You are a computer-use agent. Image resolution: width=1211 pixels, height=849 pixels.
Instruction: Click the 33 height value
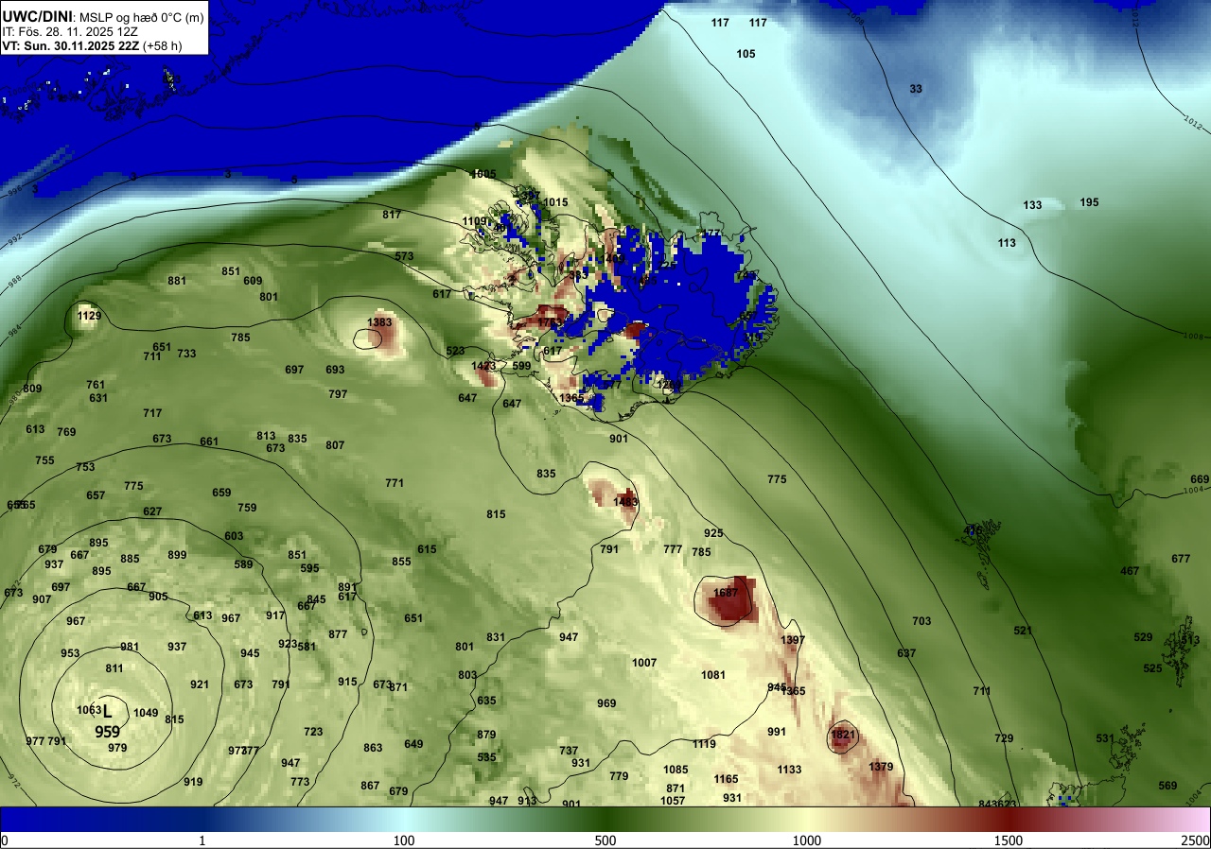coord(916,89)
